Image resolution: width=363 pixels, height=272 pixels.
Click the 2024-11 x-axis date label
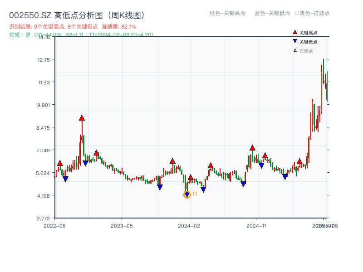point(256,226)
